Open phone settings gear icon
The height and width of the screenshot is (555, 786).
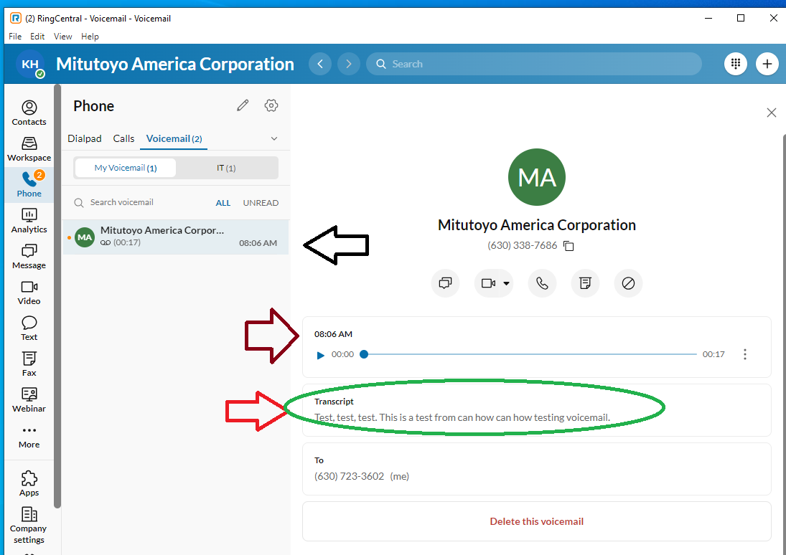click(x=271, y=106)
